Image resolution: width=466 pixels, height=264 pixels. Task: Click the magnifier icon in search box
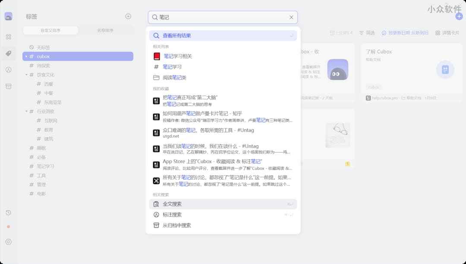pyautogui.click(x=154, y=17)
